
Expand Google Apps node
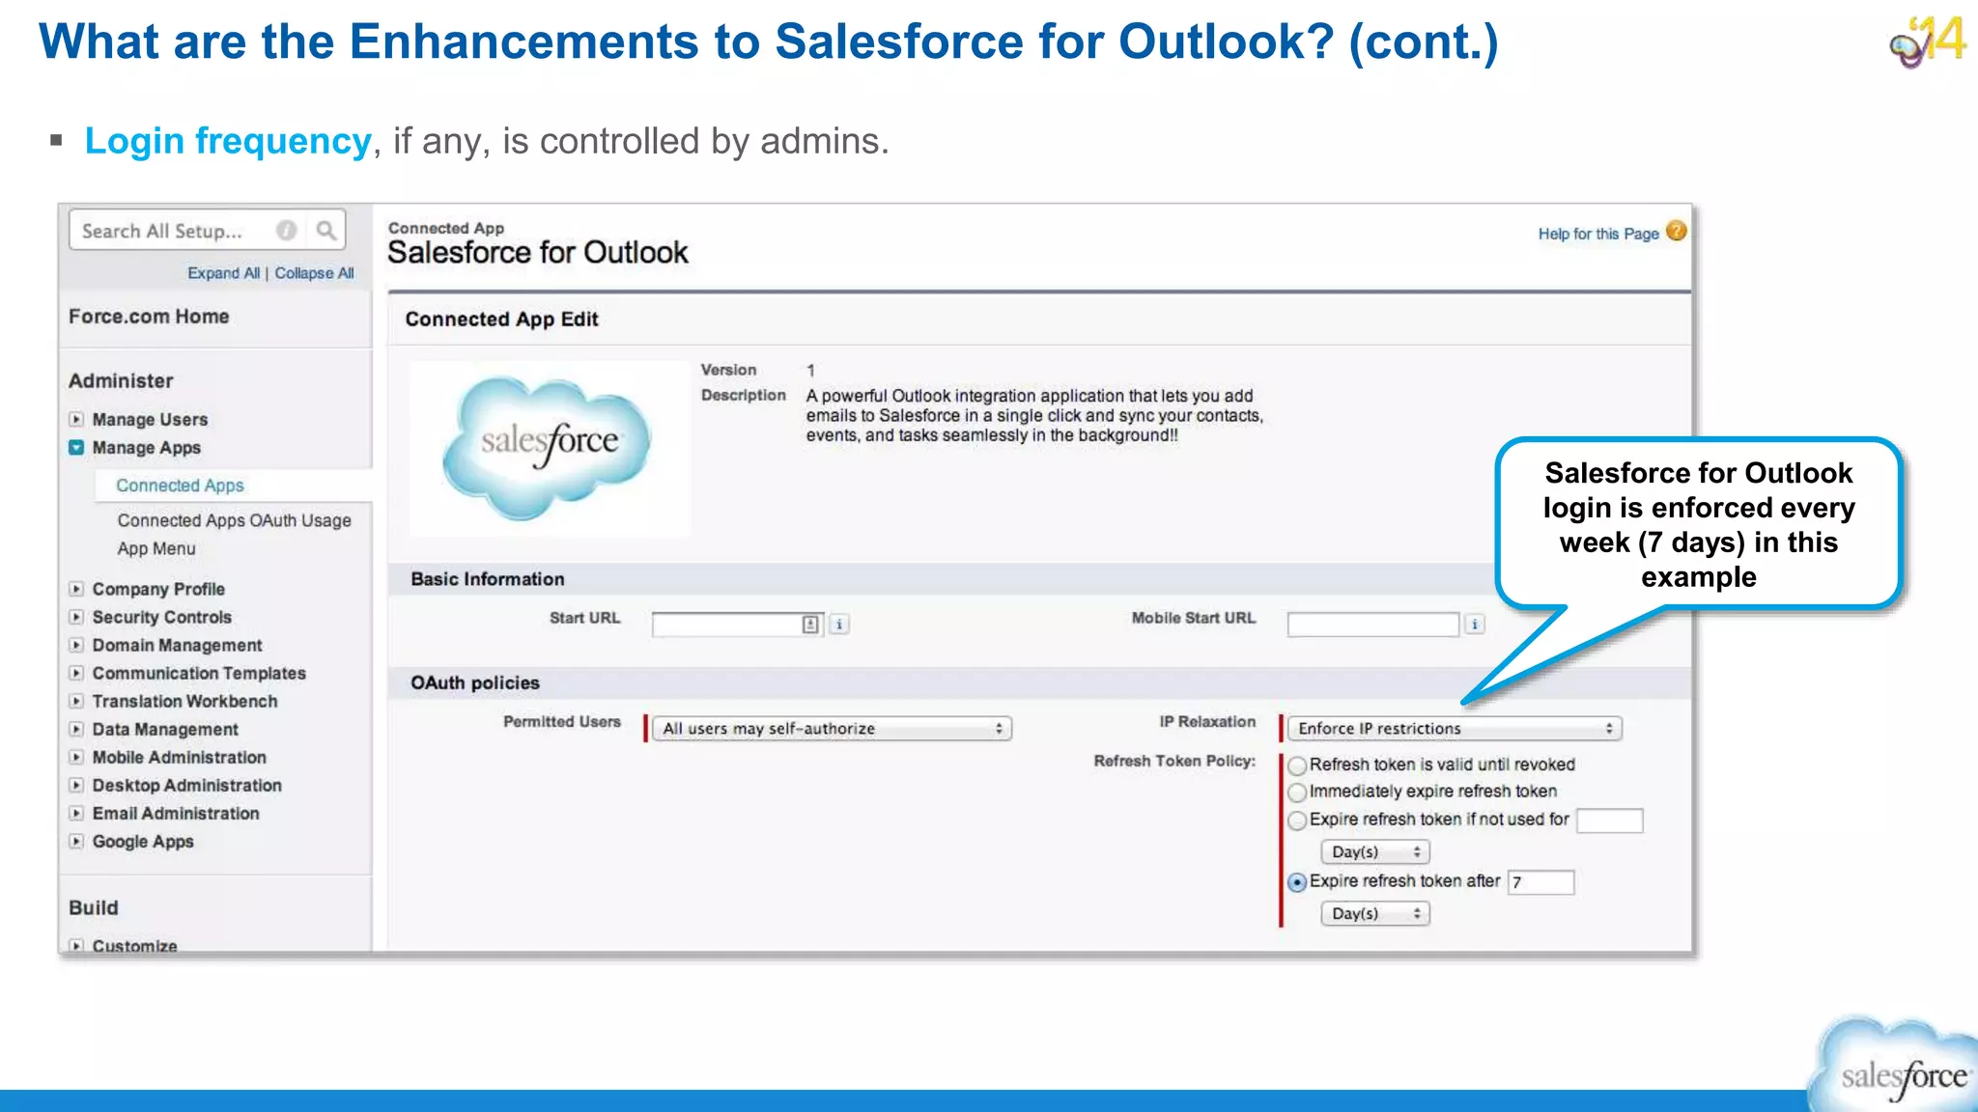76,842
